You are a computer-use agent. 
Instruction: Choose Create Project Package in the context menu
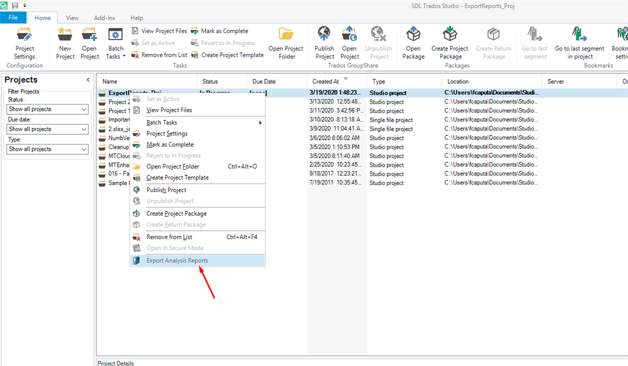click(x=198, y=214)
